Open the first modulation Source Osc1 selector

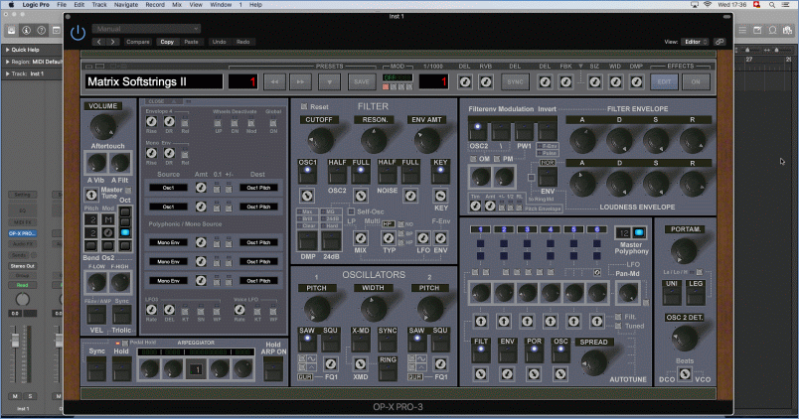click(168, 188)
